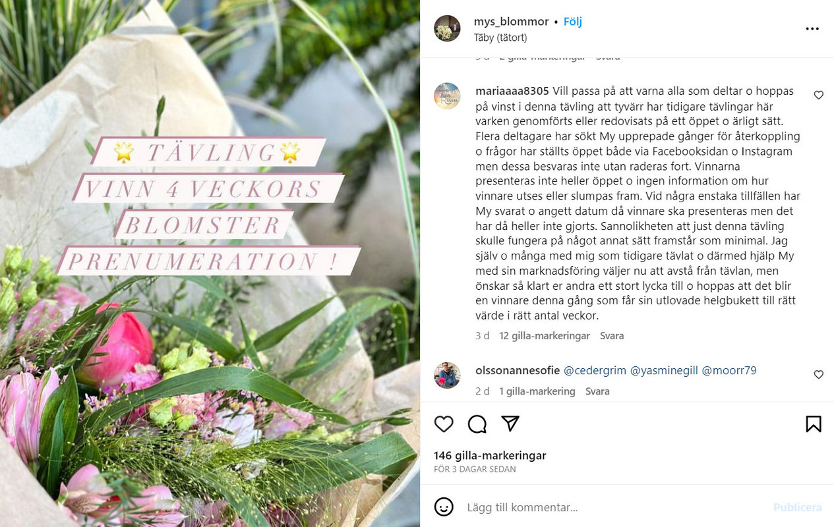834x527 pixels.
Task: Open the 146 gilla-markeringar list
Action: (x=490, y=456)
